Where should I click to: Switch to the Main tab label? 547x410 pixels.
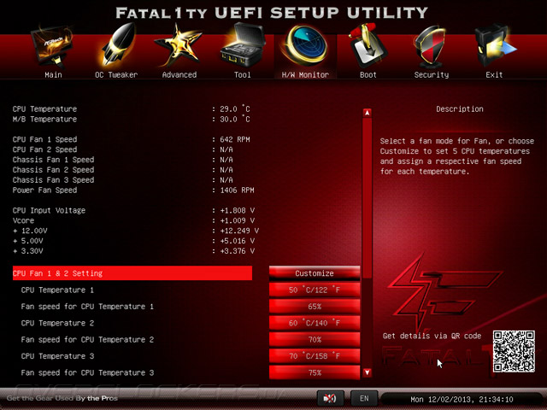[53, 74]
